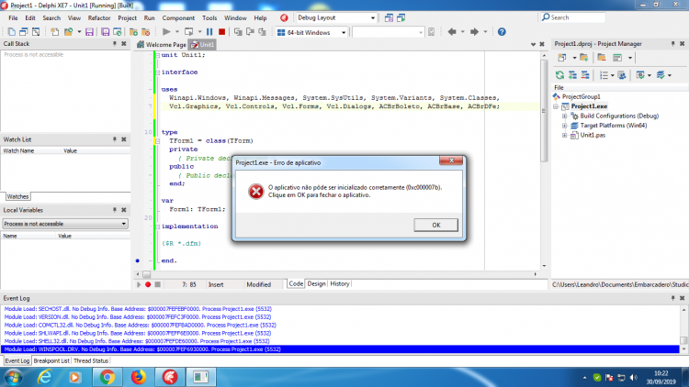The width and height of the screenshot is (689, 387).
Task: Open the Debug Layout dropdown
Action: pos(336,18)
